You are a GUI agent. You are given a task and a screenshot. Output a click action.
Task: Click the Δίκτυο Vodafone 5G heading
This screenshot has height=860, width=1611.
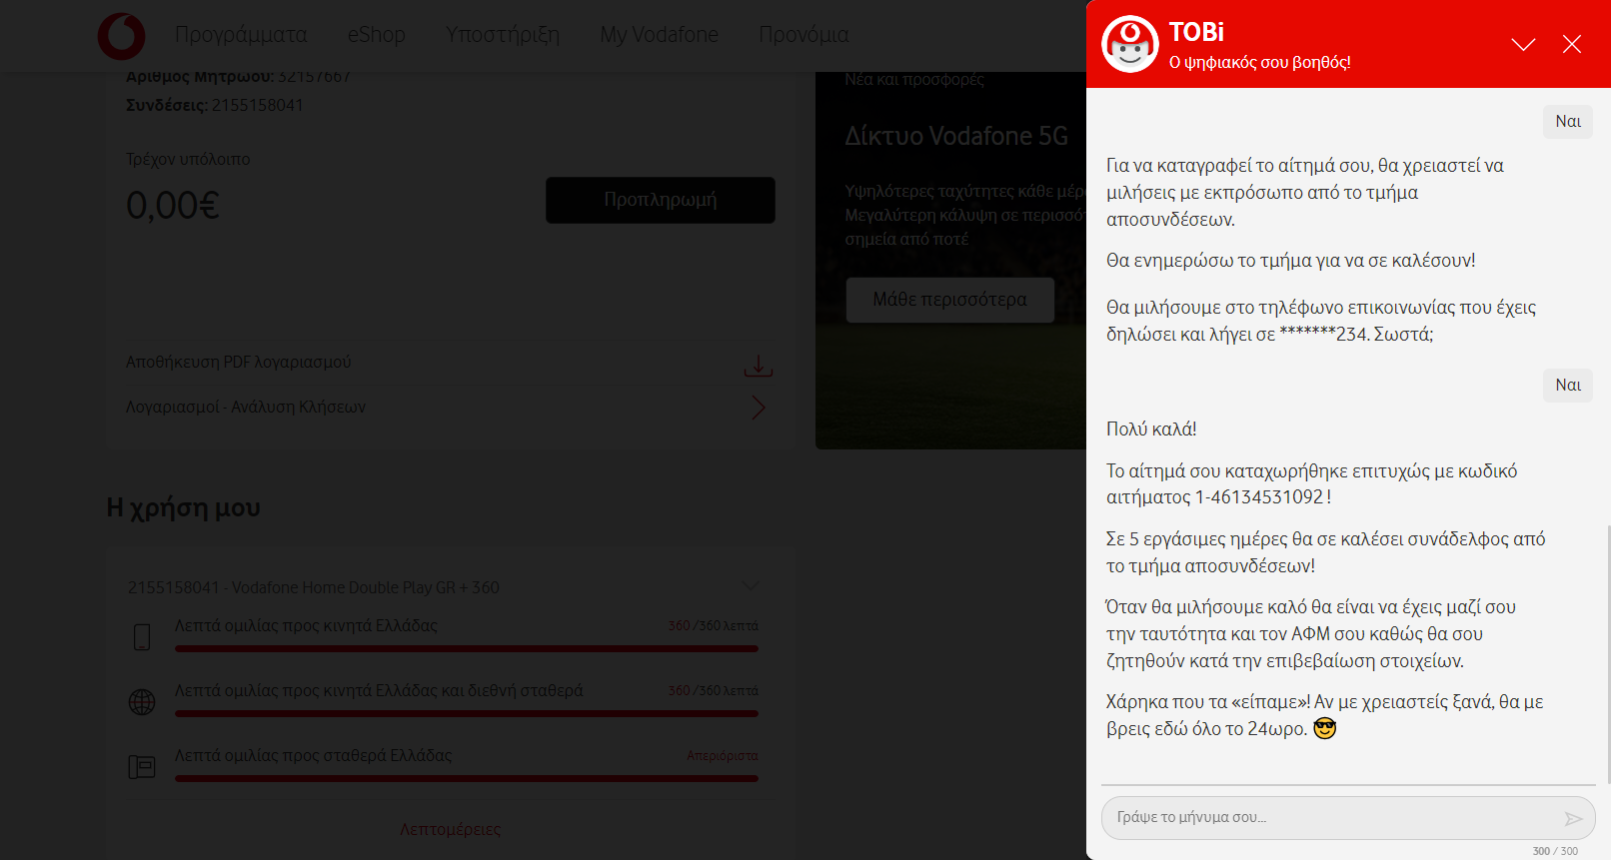pyautogui.click(x=956, y=136)
